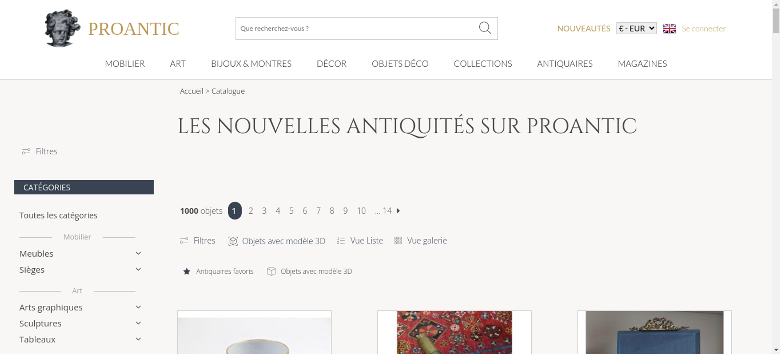The height and width of the screenshot is (354, 780).
Task: Open the MOBILIER menu
Action: pos(125,64)
